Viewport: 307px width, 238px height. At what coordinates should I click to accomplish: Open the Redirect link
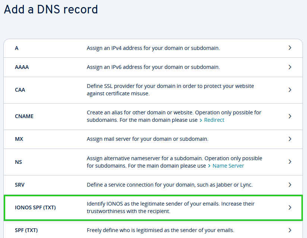click(214, 120)
